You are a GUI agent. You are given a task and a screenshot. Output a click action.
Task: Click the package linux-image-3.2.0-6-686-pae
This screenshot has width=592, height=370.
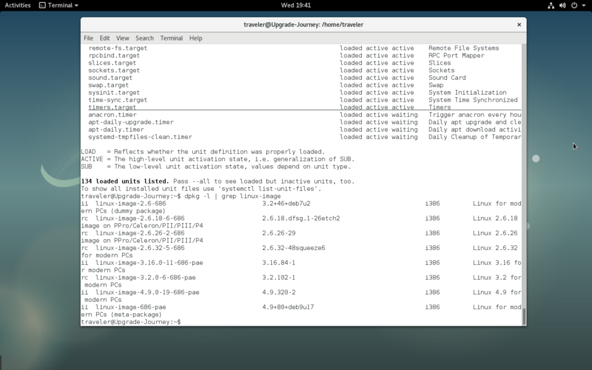(x=145, y=278)
